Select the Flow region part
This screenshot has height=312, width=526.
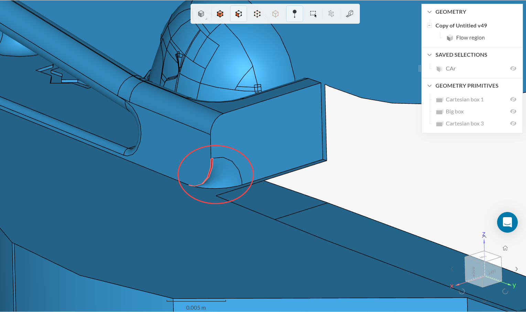coord(470,38)
